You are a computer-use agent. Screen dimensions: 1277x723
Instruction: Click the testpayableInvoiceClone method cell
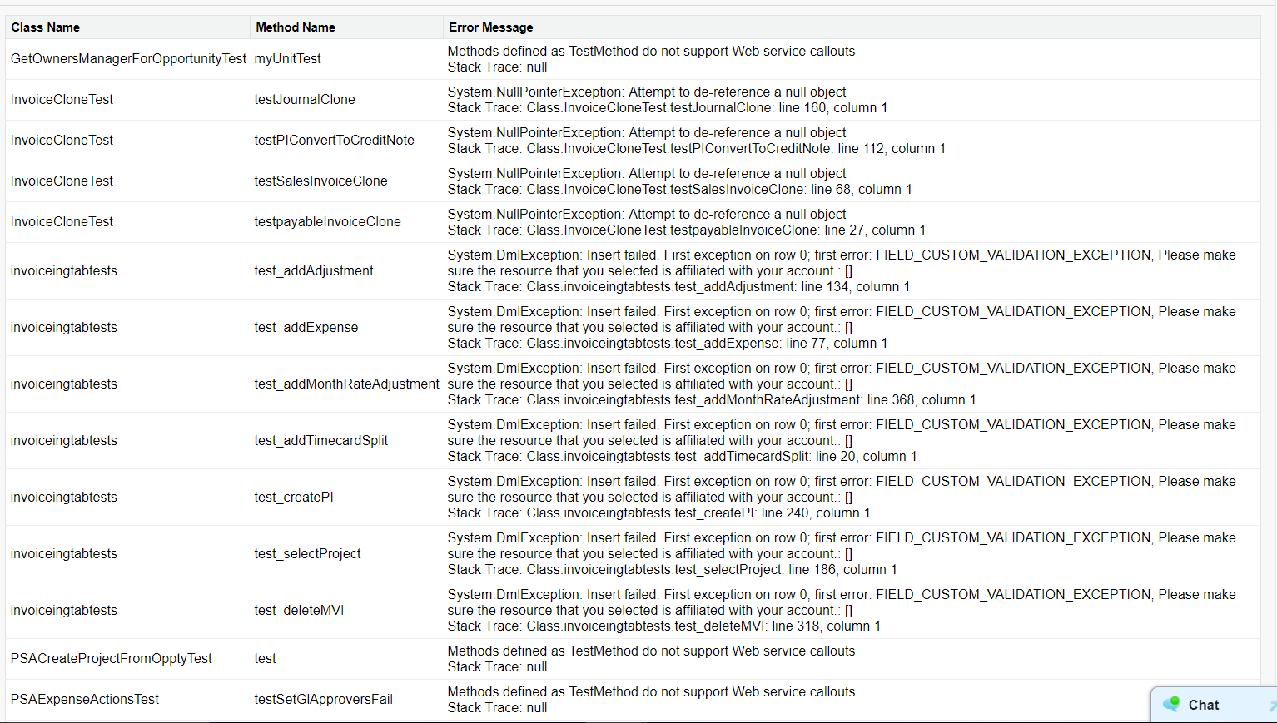pyautogui.click(x=327, y=221)
